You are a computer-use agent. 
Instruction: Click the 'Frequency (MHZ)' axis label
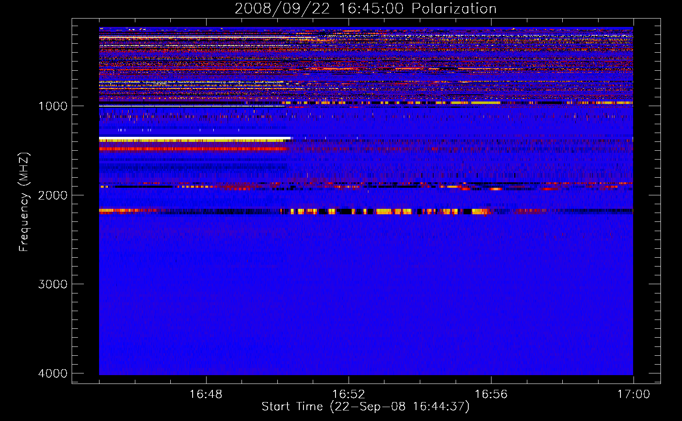click(24, 202)
